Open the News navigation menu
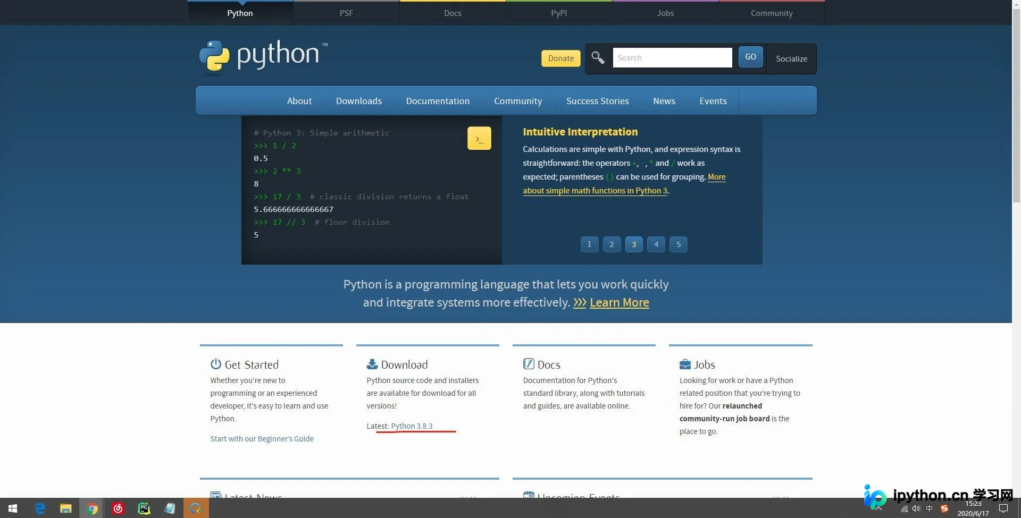The height and width of the screenshot is (518, 1021). (664, 101)
